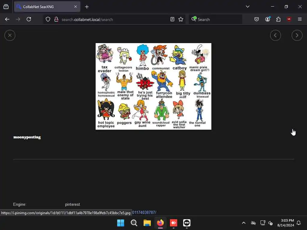307x230 pixels.
Task: Open the Windows Start menu
Action: 121,223
